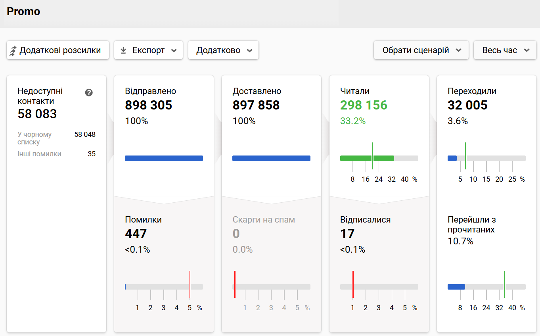Click the Скарги на спам progress bar
The width and height of the screenshot is (540, 336).
[271, 287]
